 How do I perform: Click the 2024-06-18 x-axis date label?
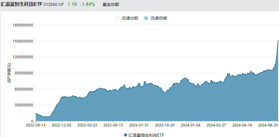point(242,125)
